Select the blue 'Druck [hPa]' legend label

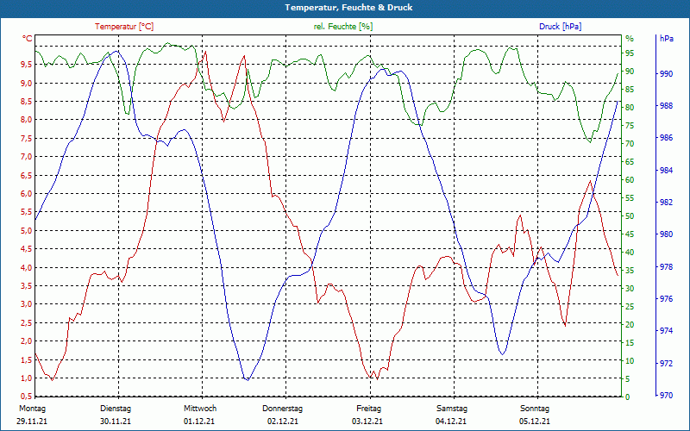coord(560,27)
